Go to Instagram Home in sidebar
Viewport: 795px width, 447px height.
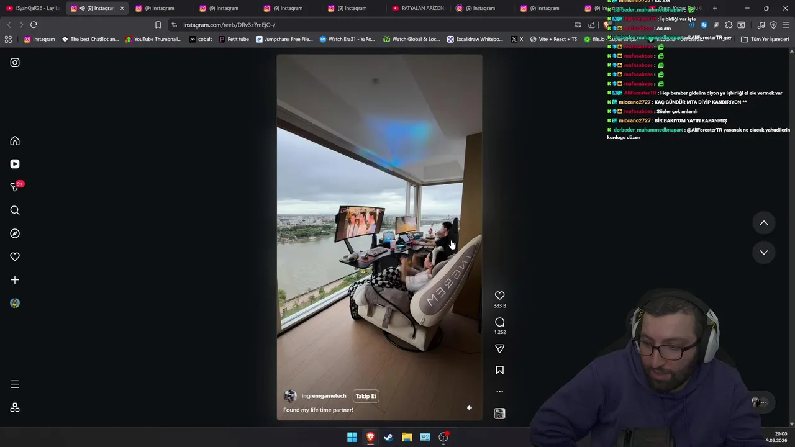(x=15, y=141)
